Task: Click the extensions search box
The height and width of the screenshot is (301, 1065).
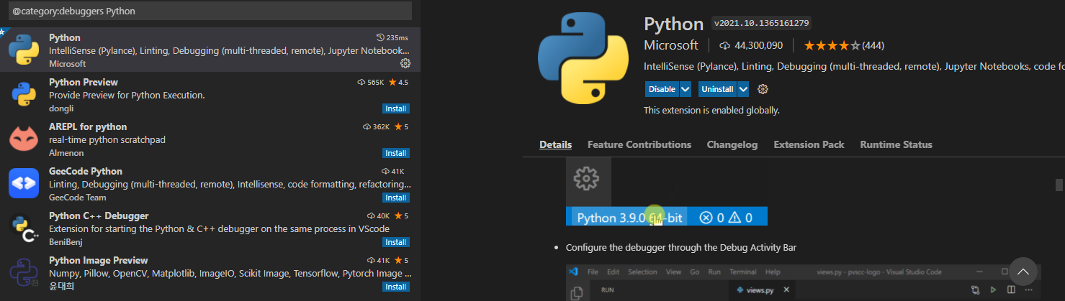Action: click(x=209, y=11)
